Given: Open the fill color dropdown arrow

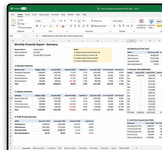Looking at the screenshot, I should (x=60, y=26).
